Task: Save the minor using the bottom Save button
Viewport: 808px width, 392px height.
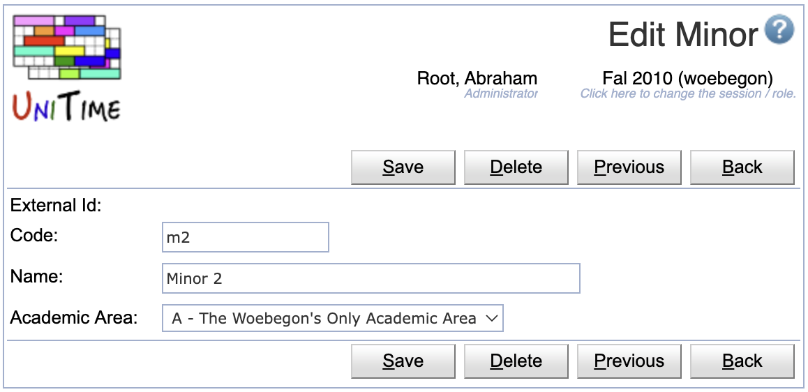Action: point(403,361)
